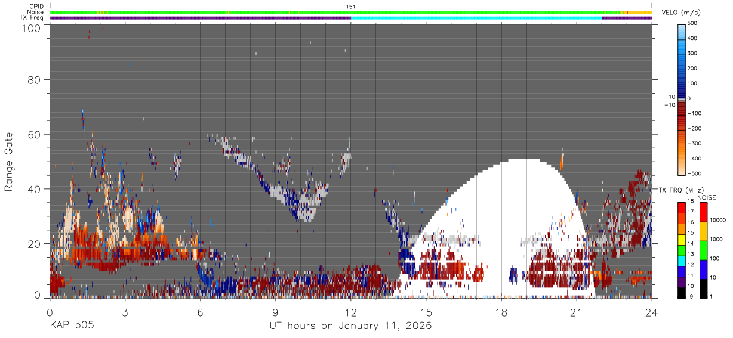Click the y-axis tick label '80'
733x338 pixels.
pos(34,79)
